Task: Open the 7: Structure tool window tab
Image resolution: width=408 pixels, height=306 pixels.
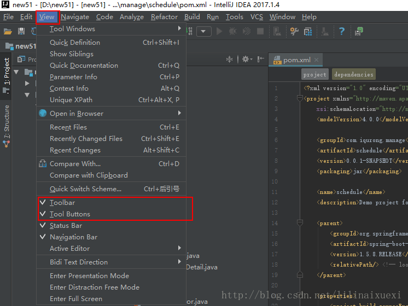Action: point(5,126)
